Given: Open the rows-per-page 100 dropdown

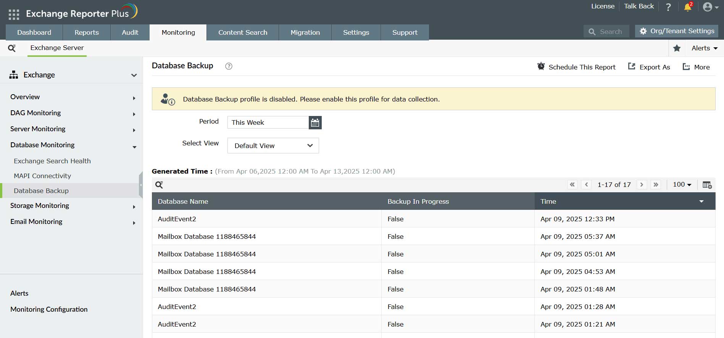Looking at the screenshot, I should [682, 185].
